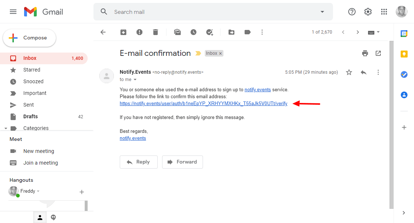Screen dimensions: 414x223
Task: Collapse the Categories section in the sidebar
Action: pyautogui.click(x=6, y=128)
